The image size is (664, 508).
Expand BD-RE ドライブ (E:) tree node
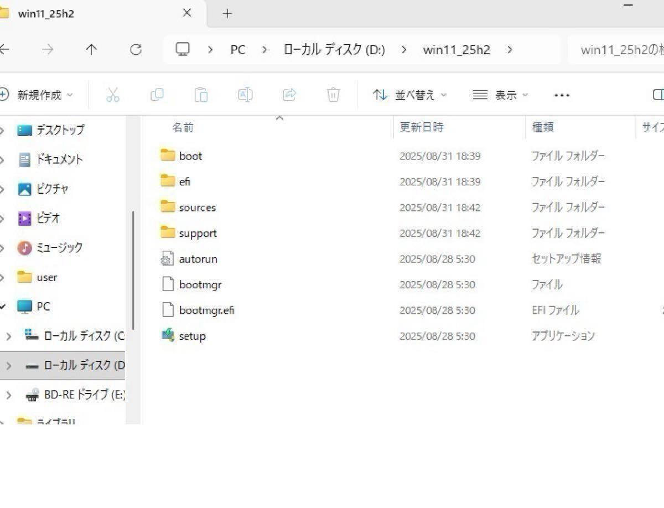[8, 395]
